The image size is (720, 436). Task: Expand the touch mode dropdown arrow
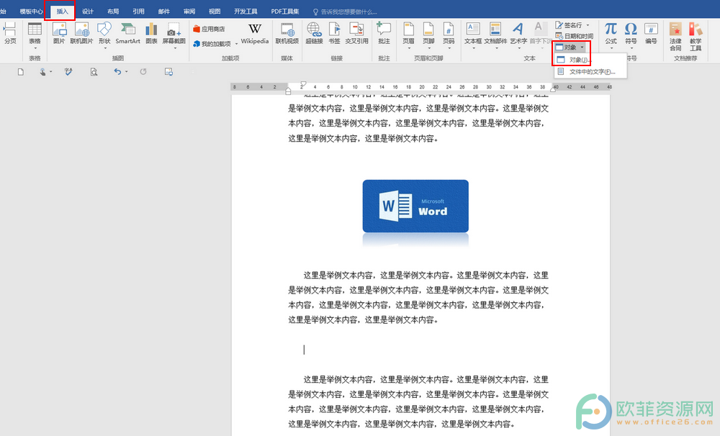point(50,72)
